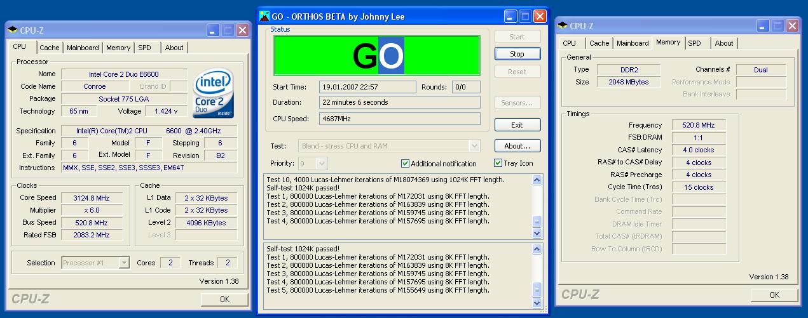Click the Start Time field in ORTHOS
The width and height of the screenshot is (808, 318).
(x=367, y=87)
